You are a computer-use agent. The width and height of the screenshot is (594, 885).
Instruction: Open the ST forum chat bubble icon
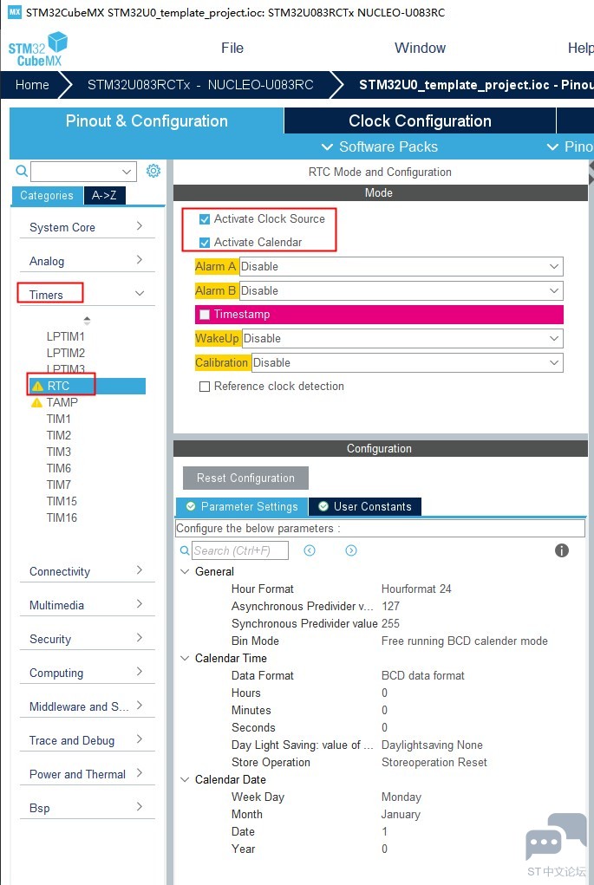[x=556, y=836]
